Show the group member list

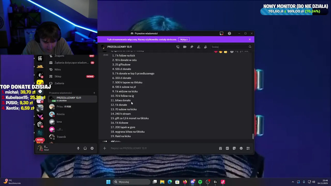coord(205,47)
